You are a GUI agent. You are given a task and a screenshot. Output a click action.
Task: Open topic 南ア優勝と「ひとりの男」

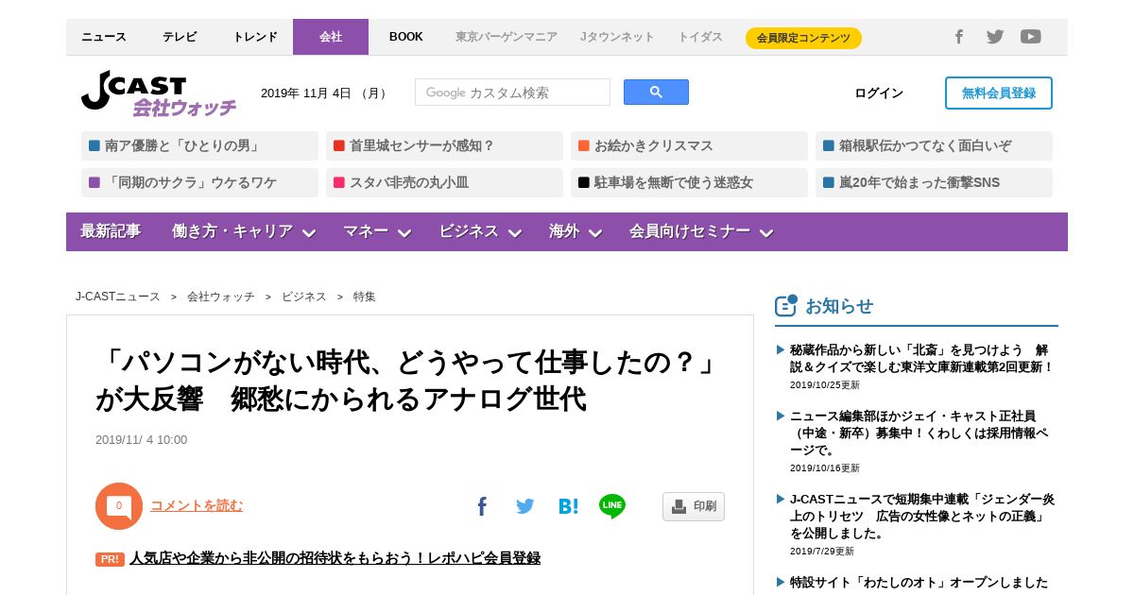[199, 145]
